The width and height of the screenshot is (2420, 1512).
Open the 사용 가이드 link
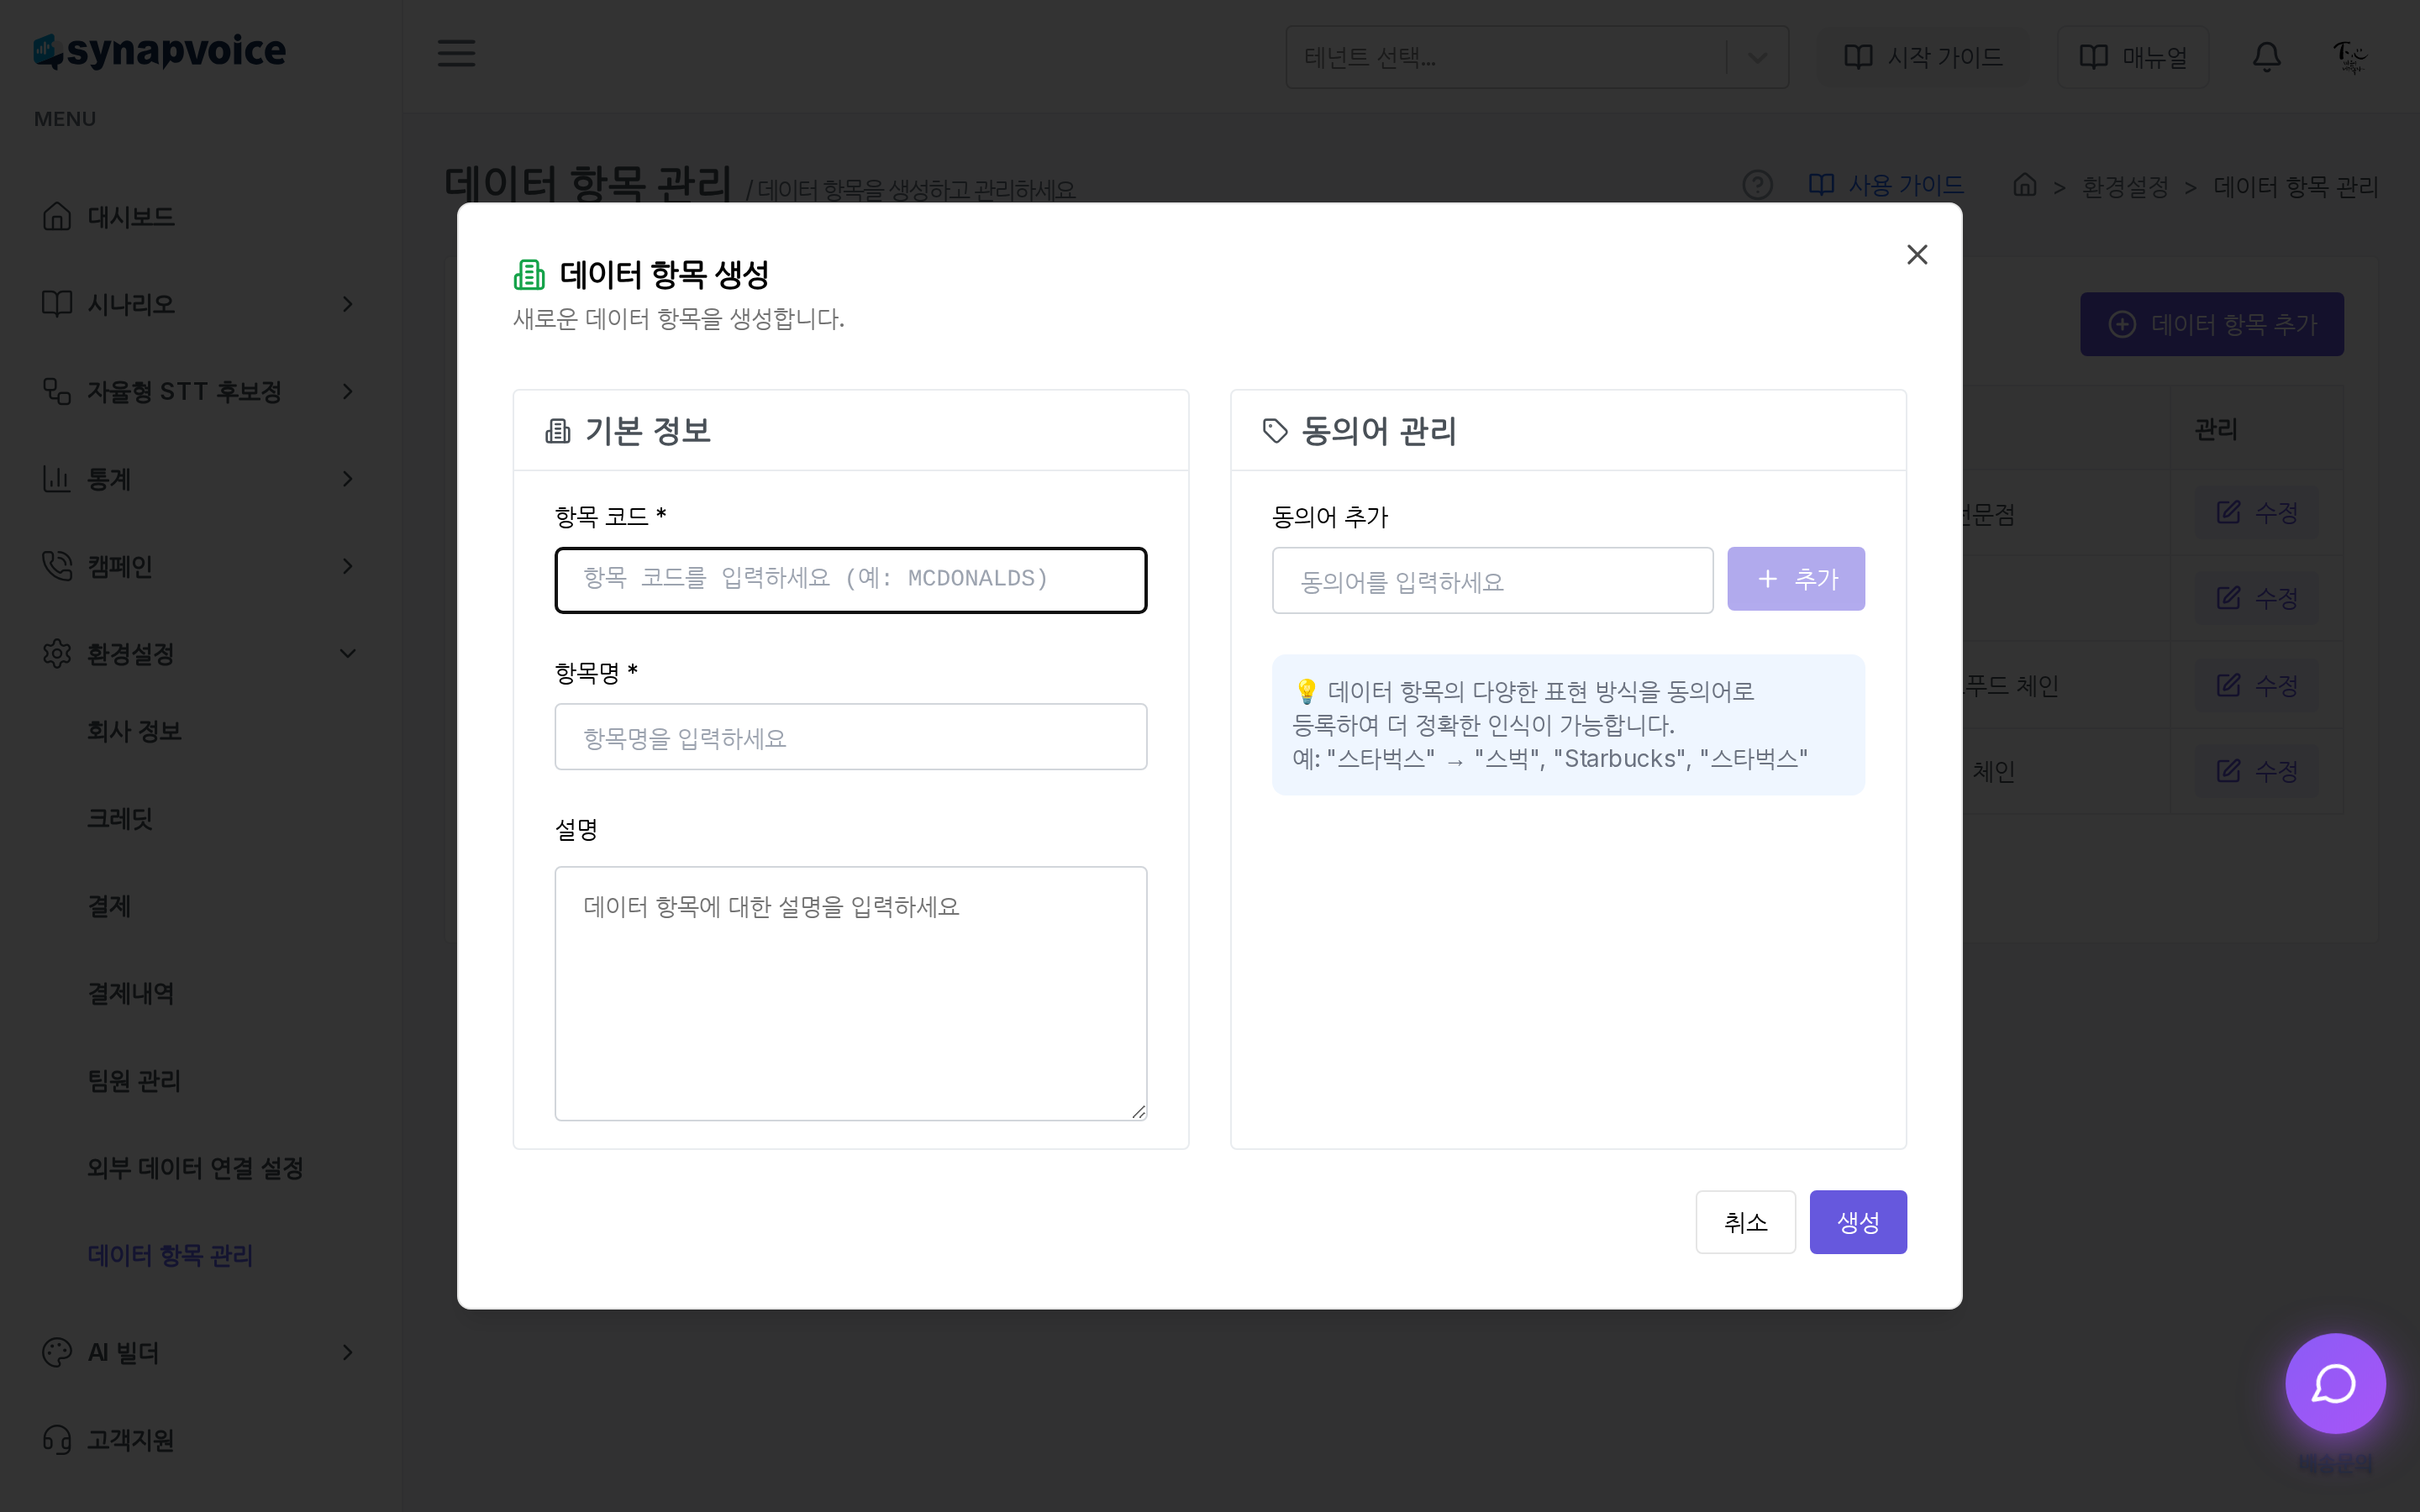click(1886, 185)
